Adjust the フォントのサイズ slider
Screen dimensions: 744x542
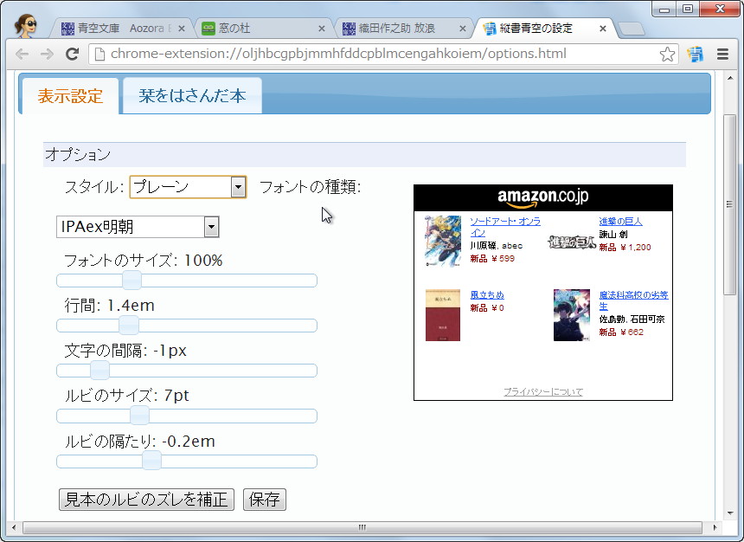tap(131, 281)
